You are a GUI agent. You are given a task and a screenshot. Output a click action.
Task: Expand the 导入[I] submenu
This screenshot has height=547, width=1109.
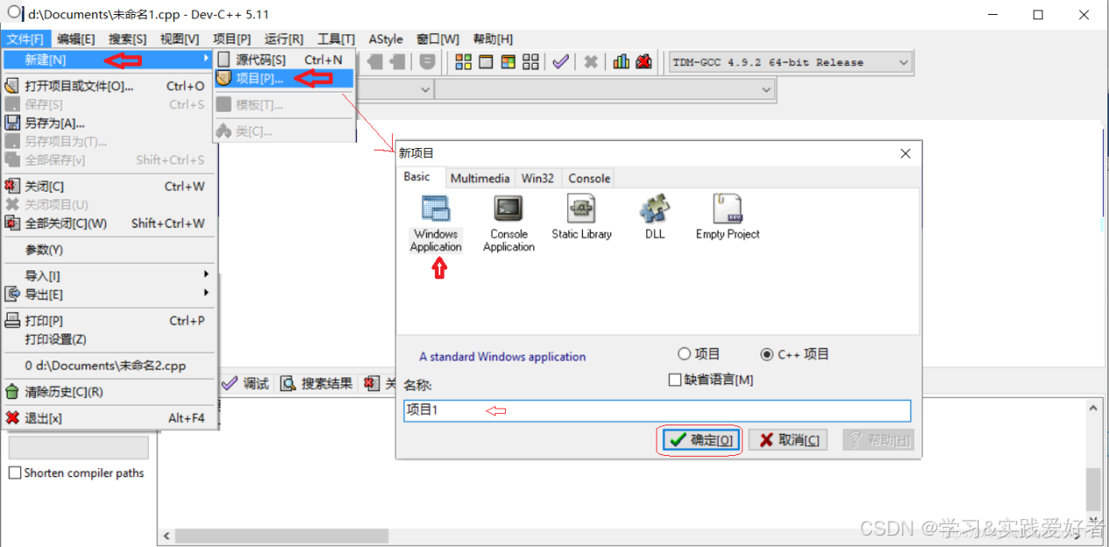[109, 276]
